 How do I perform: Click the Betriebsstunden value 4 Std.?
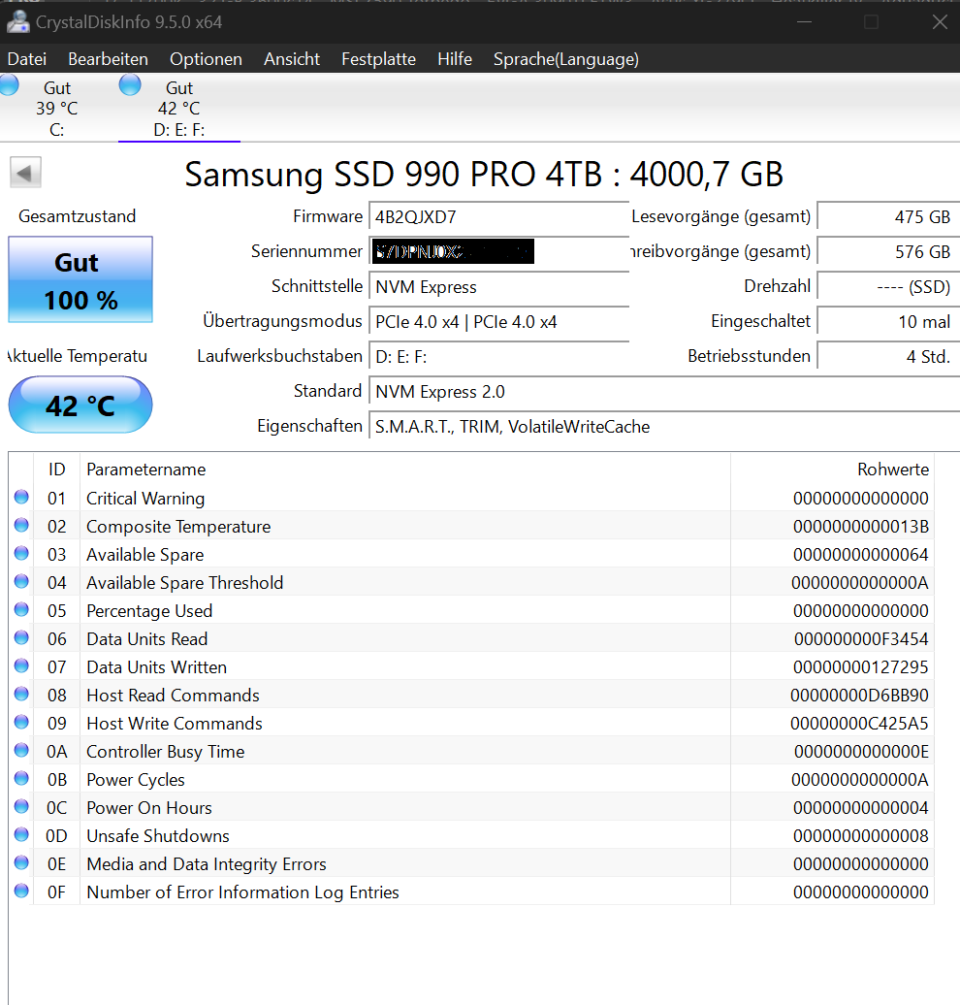[888, 356]
